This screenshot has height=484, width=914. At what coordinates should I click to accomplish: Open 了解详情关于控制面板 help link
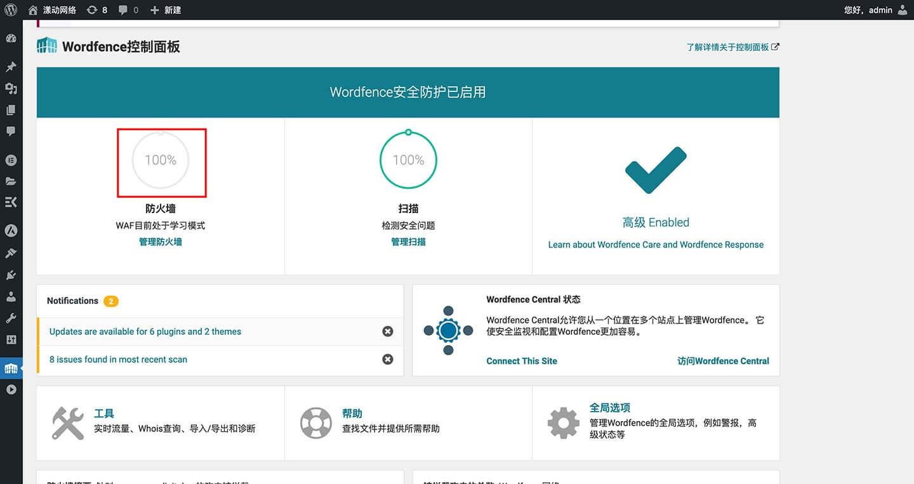(x=732, y=47)
